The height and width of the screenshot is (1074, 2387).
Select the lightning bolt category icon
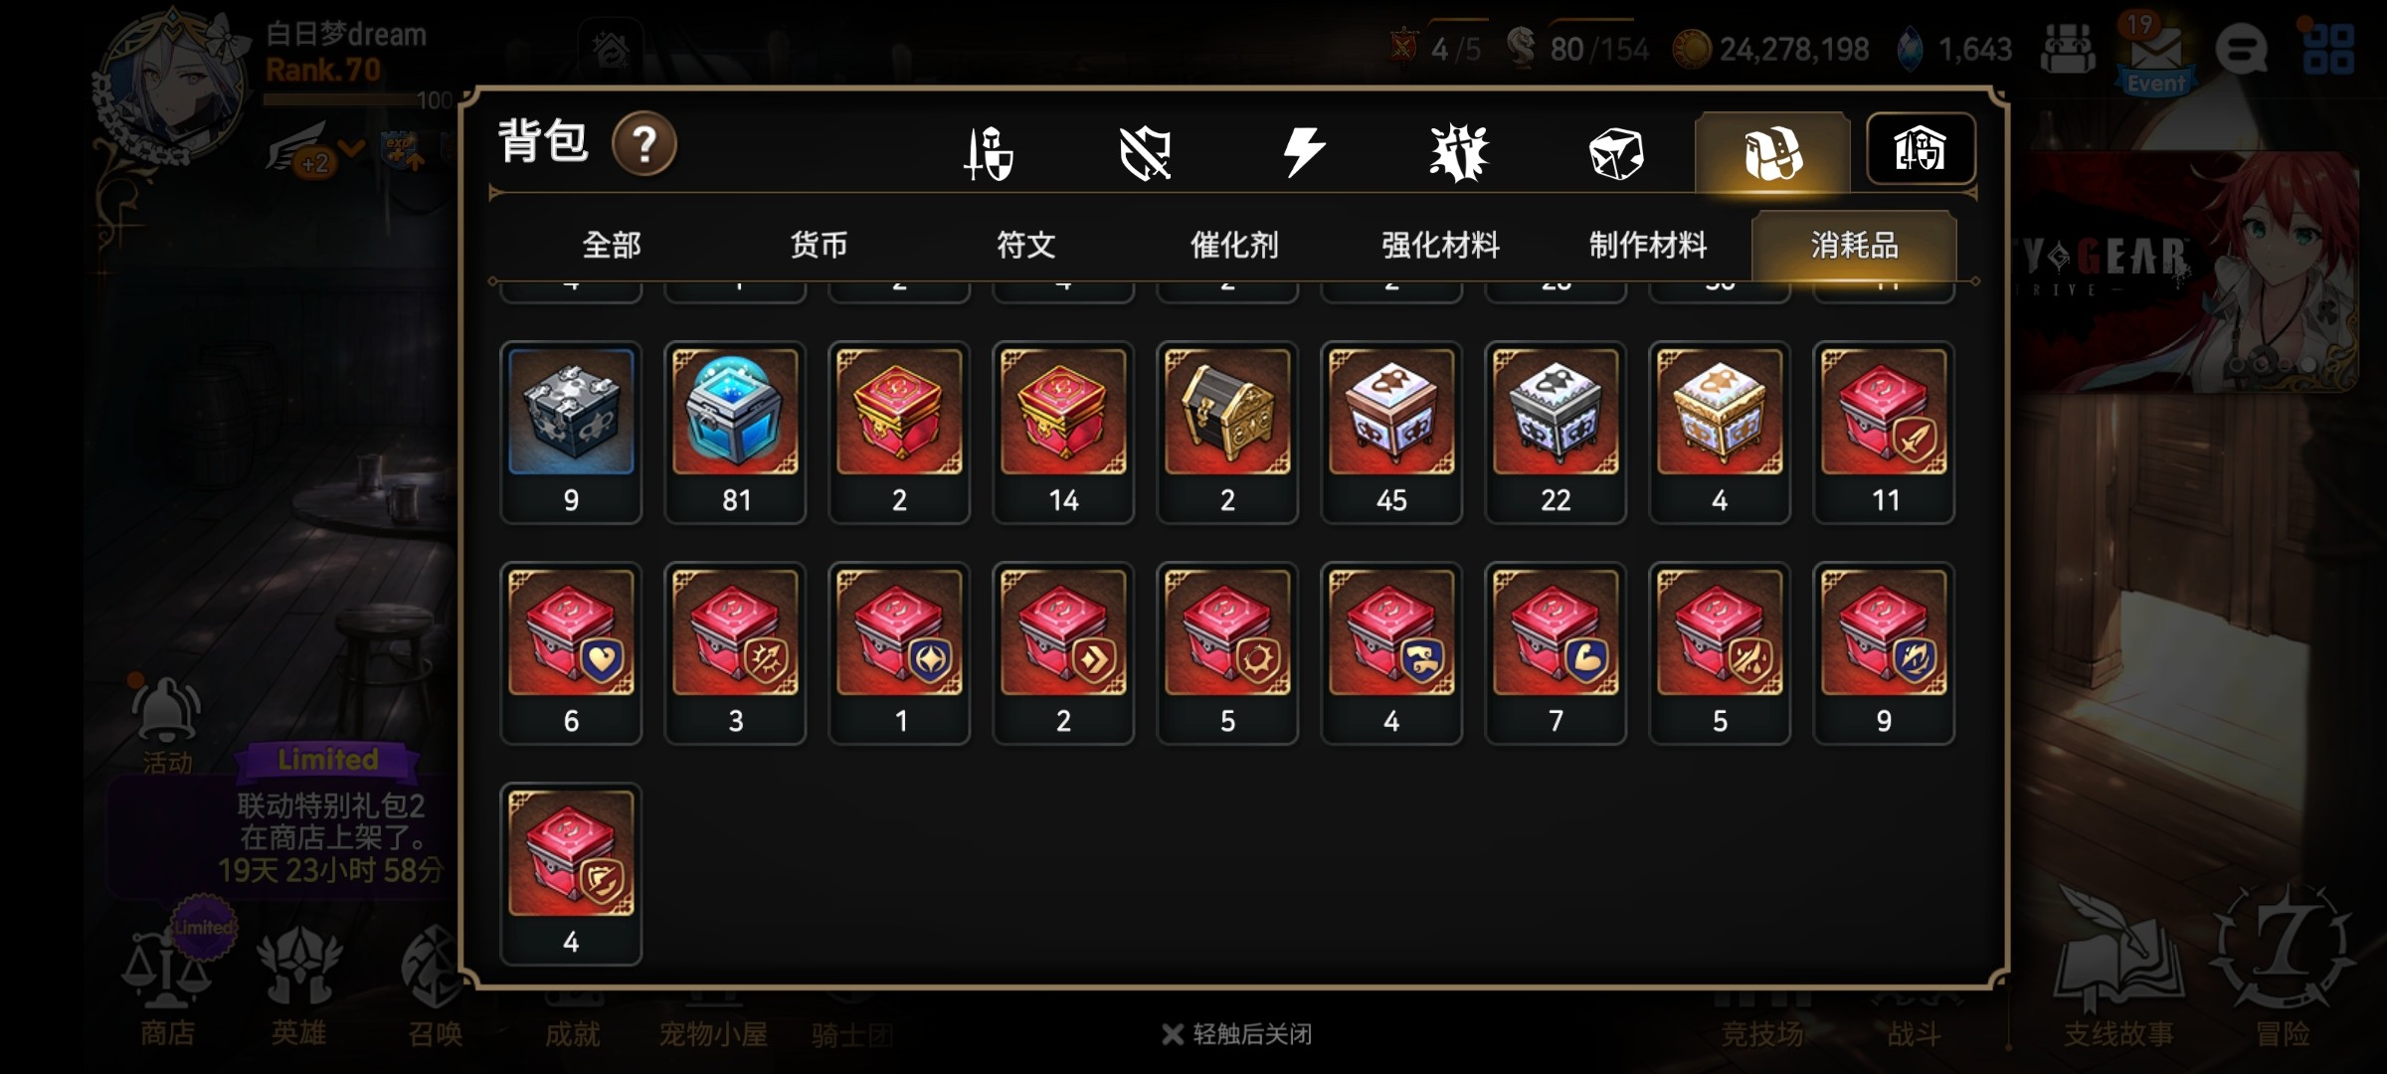pos(1303,152)
